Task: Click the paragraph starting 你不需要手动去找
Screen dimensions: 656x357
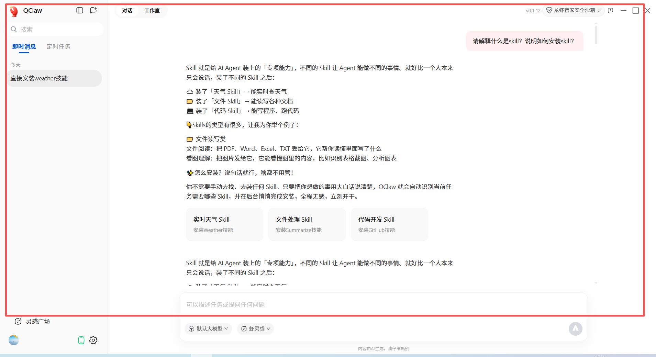Action: pos(319,192)
